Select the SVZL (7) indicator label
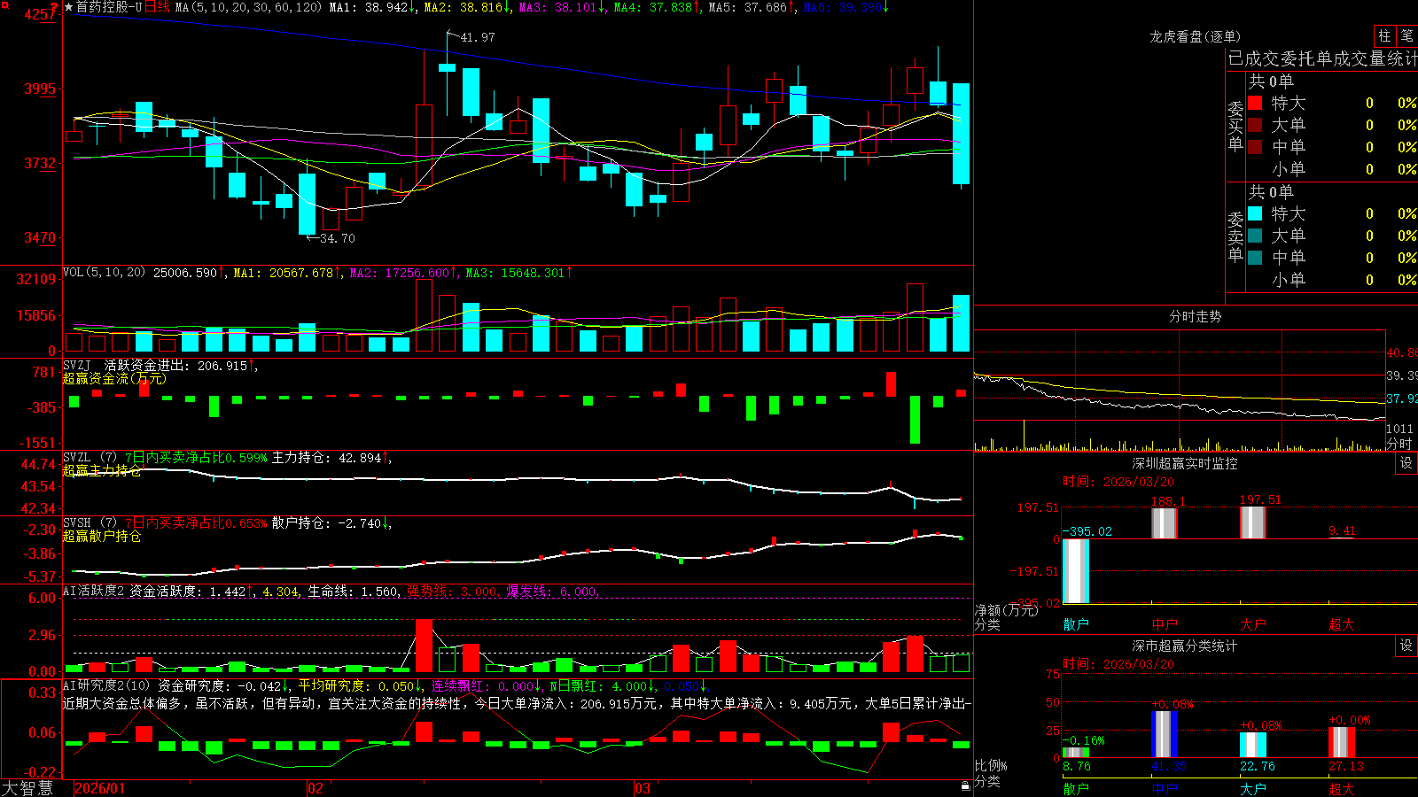The width and height of the screenshot is (1418, 797). coord(90,458)
